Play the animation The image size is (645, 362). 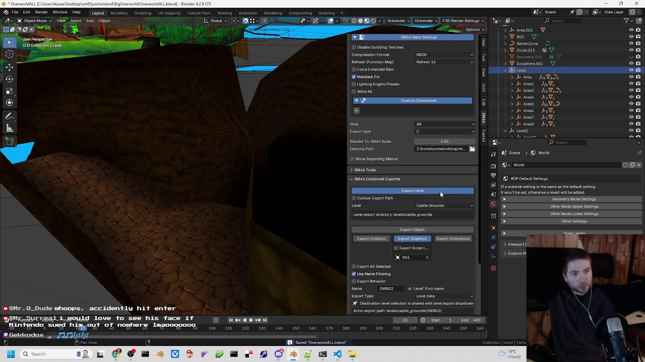251,320
